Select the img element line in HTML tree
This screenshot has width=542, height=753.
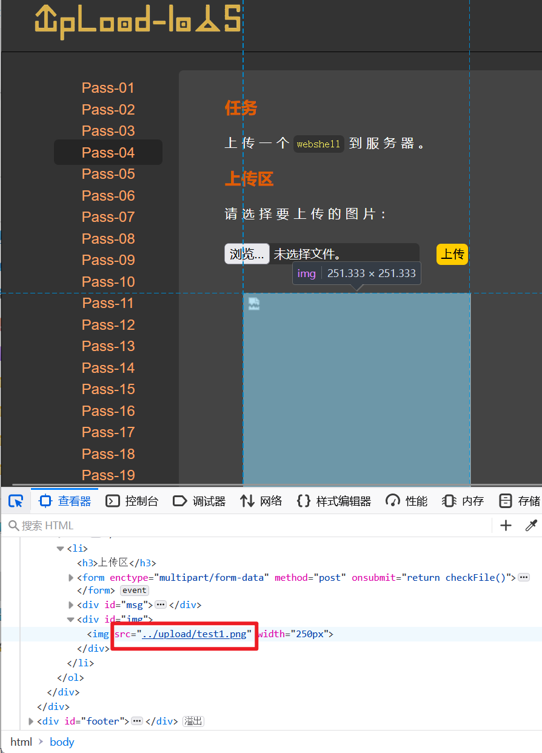[x=210, y=634]
